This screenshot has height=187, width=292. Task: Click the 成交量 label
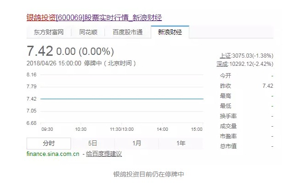click(228, 126)
